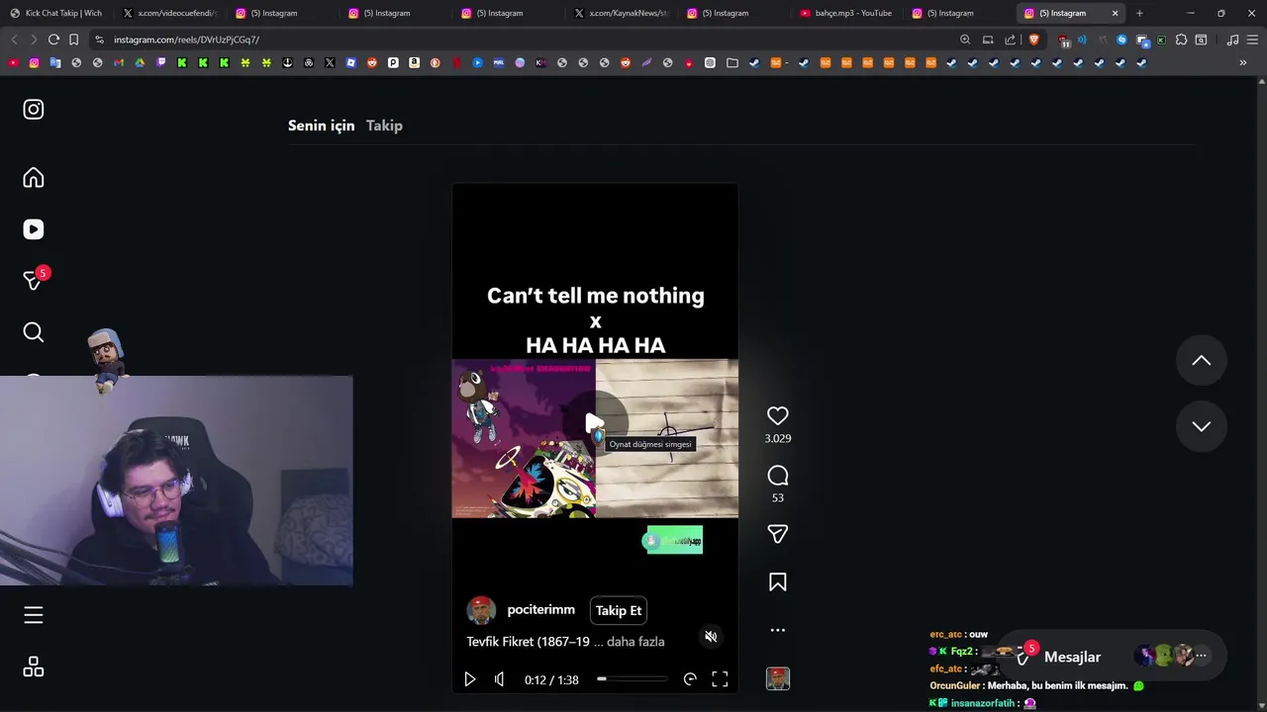Open the folder bookmark in bookmarks bar
This screenshot has height=712, width=1267.
[x=732, y=62]
